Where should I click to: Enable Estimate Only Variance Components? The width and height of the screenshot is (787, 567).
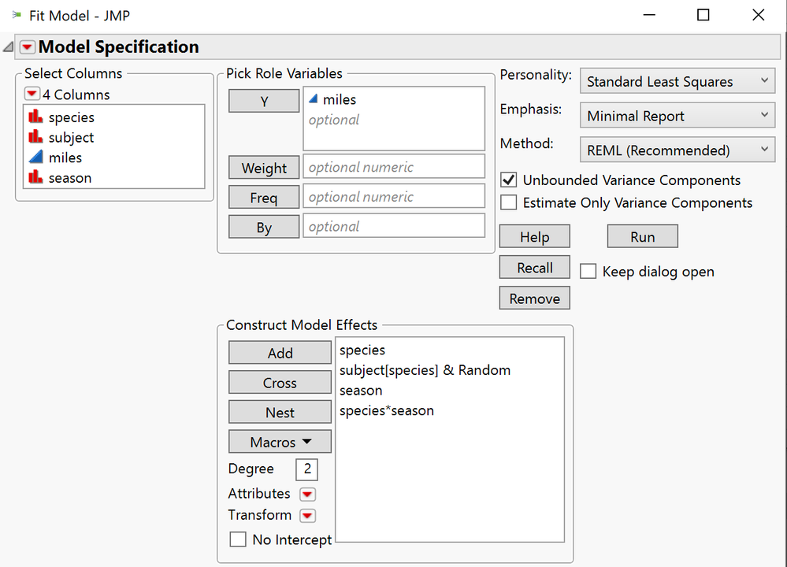click(x=508, y=202)
